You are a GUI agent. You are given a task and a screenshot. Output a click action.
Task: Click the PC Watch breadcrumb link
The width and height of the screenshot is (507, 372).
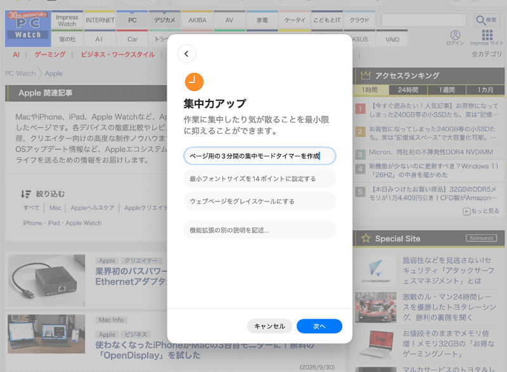coord(20,74)
